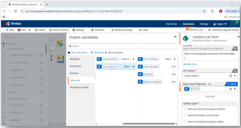Click the horizontal scrollbar in Insert variables
This screenshot has height=128, width=241.
pyautogui.click(x=149, y=124)
